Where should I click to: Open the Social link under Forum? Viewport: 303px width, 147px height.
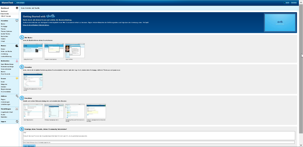pos(2,82)
